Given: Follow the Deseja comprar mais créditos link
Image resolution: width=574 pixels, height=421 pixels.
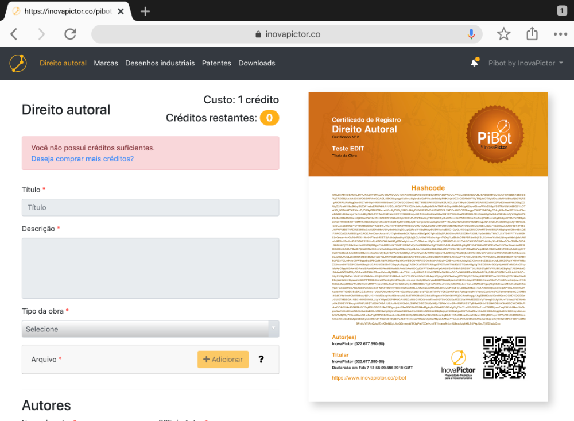Looking at the screenshot, I should point(82,159).
